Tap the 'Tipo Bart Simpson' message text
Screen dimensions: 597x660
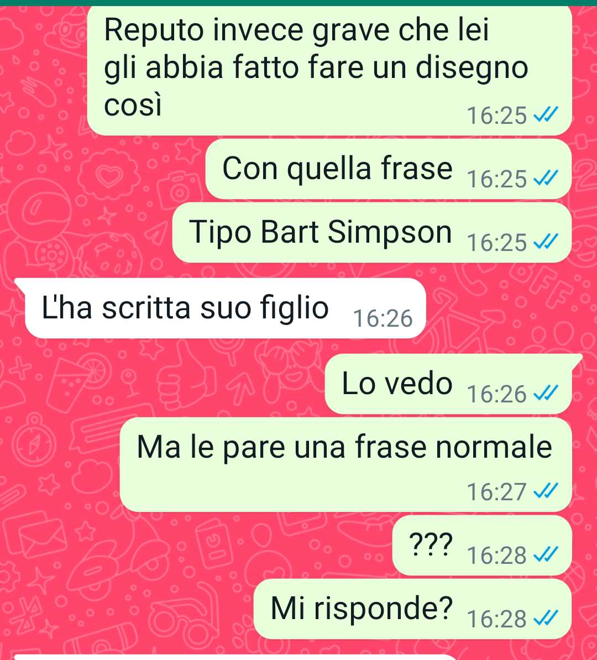pos(321,232)
